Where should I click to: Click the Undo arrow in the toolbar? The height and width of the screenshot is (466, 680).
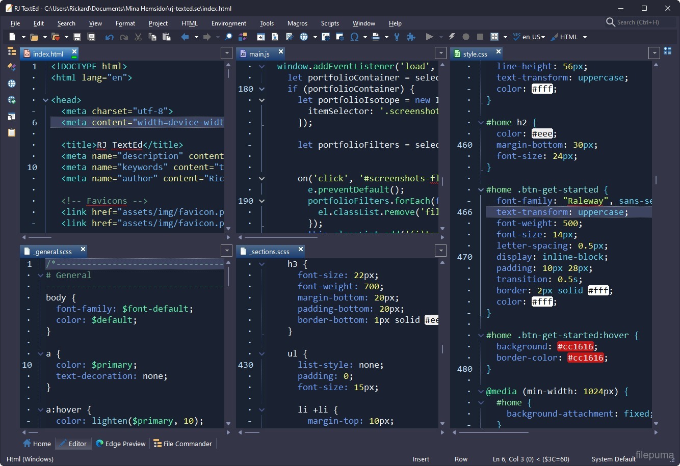(109, 37)
